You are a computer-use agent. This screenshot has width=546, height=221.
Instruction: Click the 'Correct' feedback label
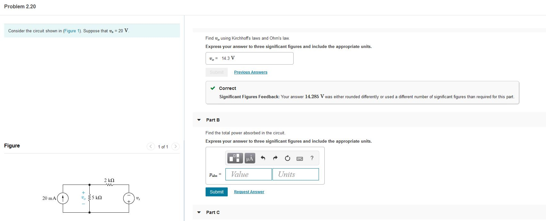click(227, 88)
